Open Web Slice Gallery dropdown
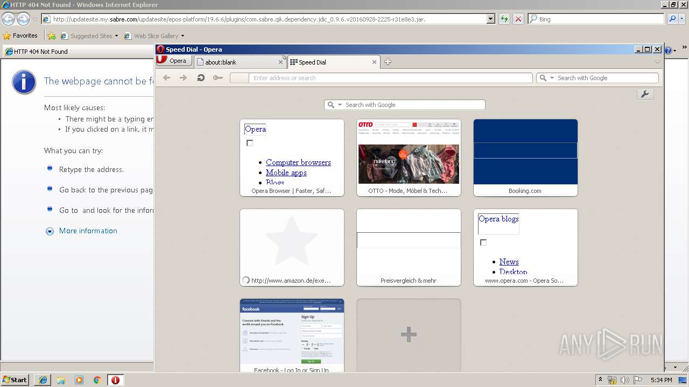This screenshot has width=689, height=387. [154, 36]
